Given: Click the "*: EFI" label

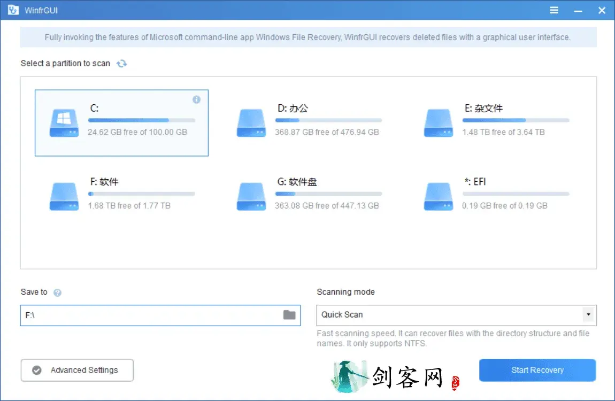Looking at the screenshot, I should [x=475, y=181].
